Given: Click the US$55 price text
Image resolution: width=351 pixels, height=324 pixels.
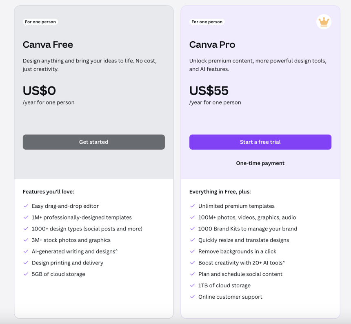Looking at the screenshot, I should (209, 91).
